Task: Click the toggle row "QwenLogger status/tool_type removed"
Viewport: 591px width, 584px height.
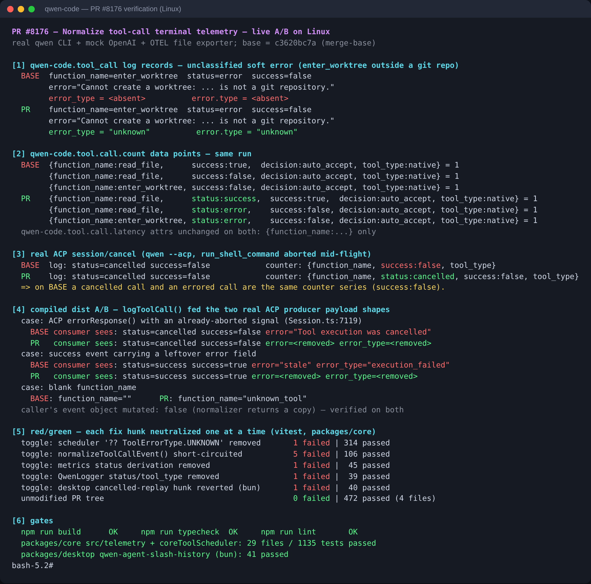Action: click(205, 477)
